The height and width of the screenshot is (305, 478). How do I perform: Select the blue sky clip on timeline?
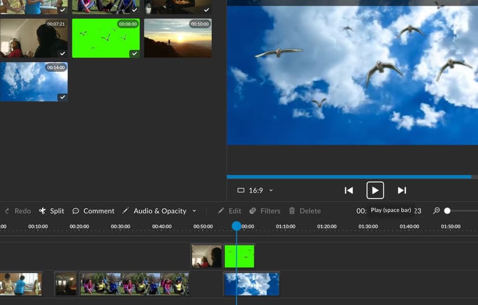click(252, 284)
